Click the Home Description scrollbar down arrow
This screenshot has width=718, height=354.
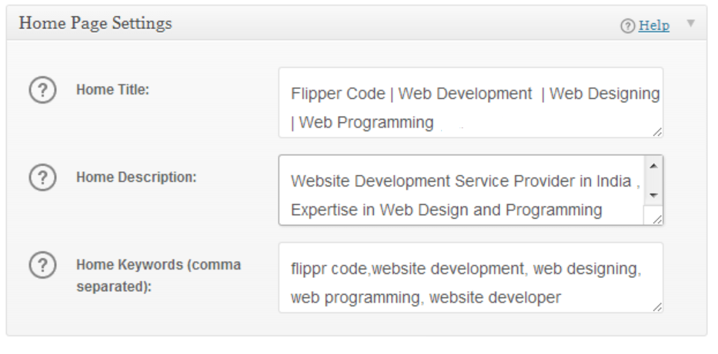653,196
